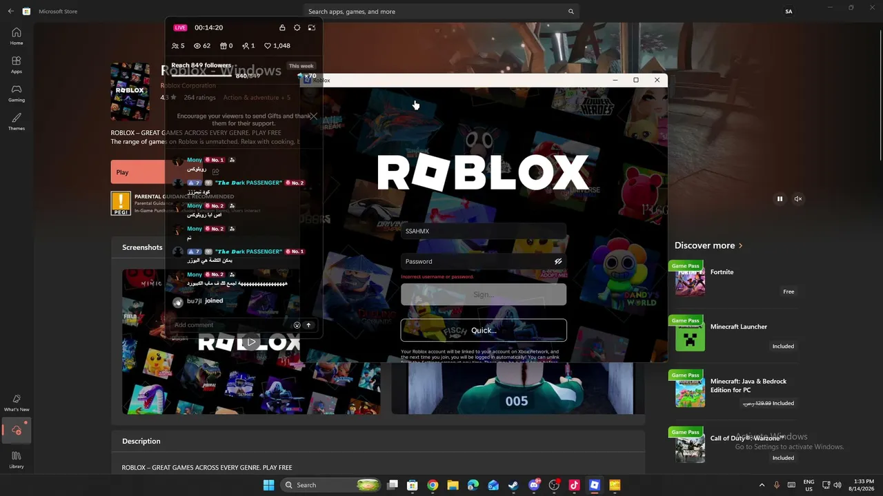Screen dimensions: 883x496
Task: Open the downloads cloud icon in Store sidebar
Action: tap(17, 431)
